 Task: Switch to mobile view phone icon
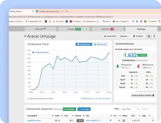pyautogui.click(x=154, y=36)
